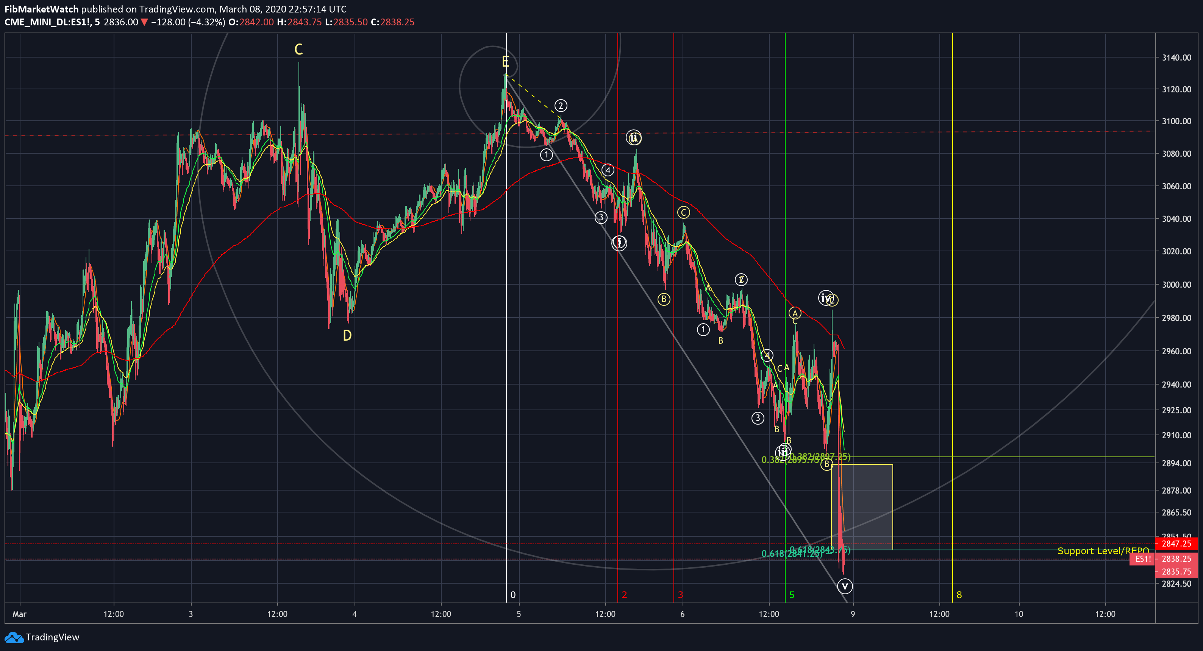Click the close value C:2838.25 in header

tap(393, 22)
